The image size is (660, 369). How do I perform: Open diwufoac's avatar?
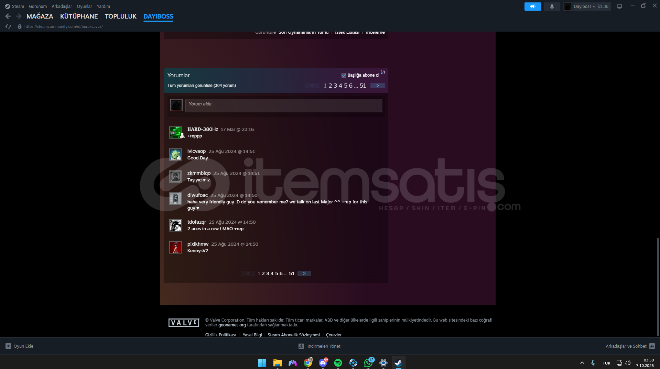pos(175,199)
